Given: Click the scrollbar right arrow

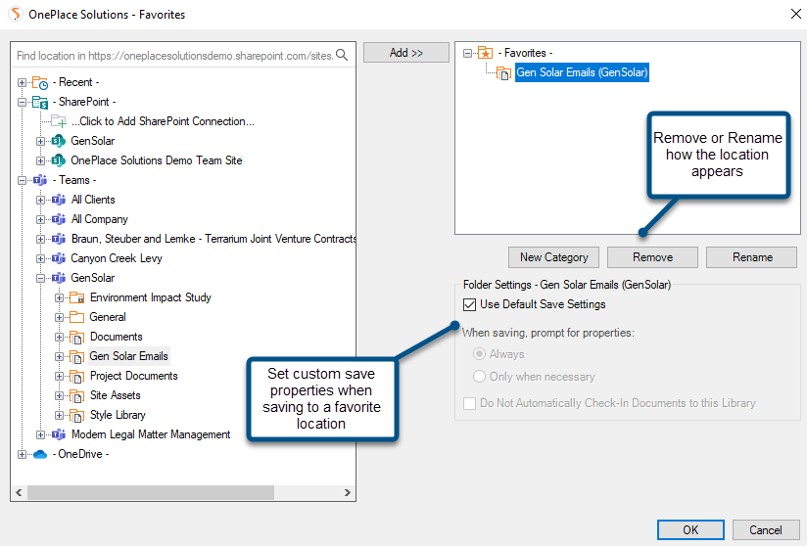Looking at the screenshot, I should point(348,492).
